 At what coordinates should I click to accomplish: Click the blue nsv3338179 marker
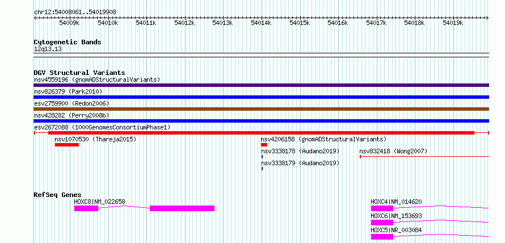coord(262,169)
